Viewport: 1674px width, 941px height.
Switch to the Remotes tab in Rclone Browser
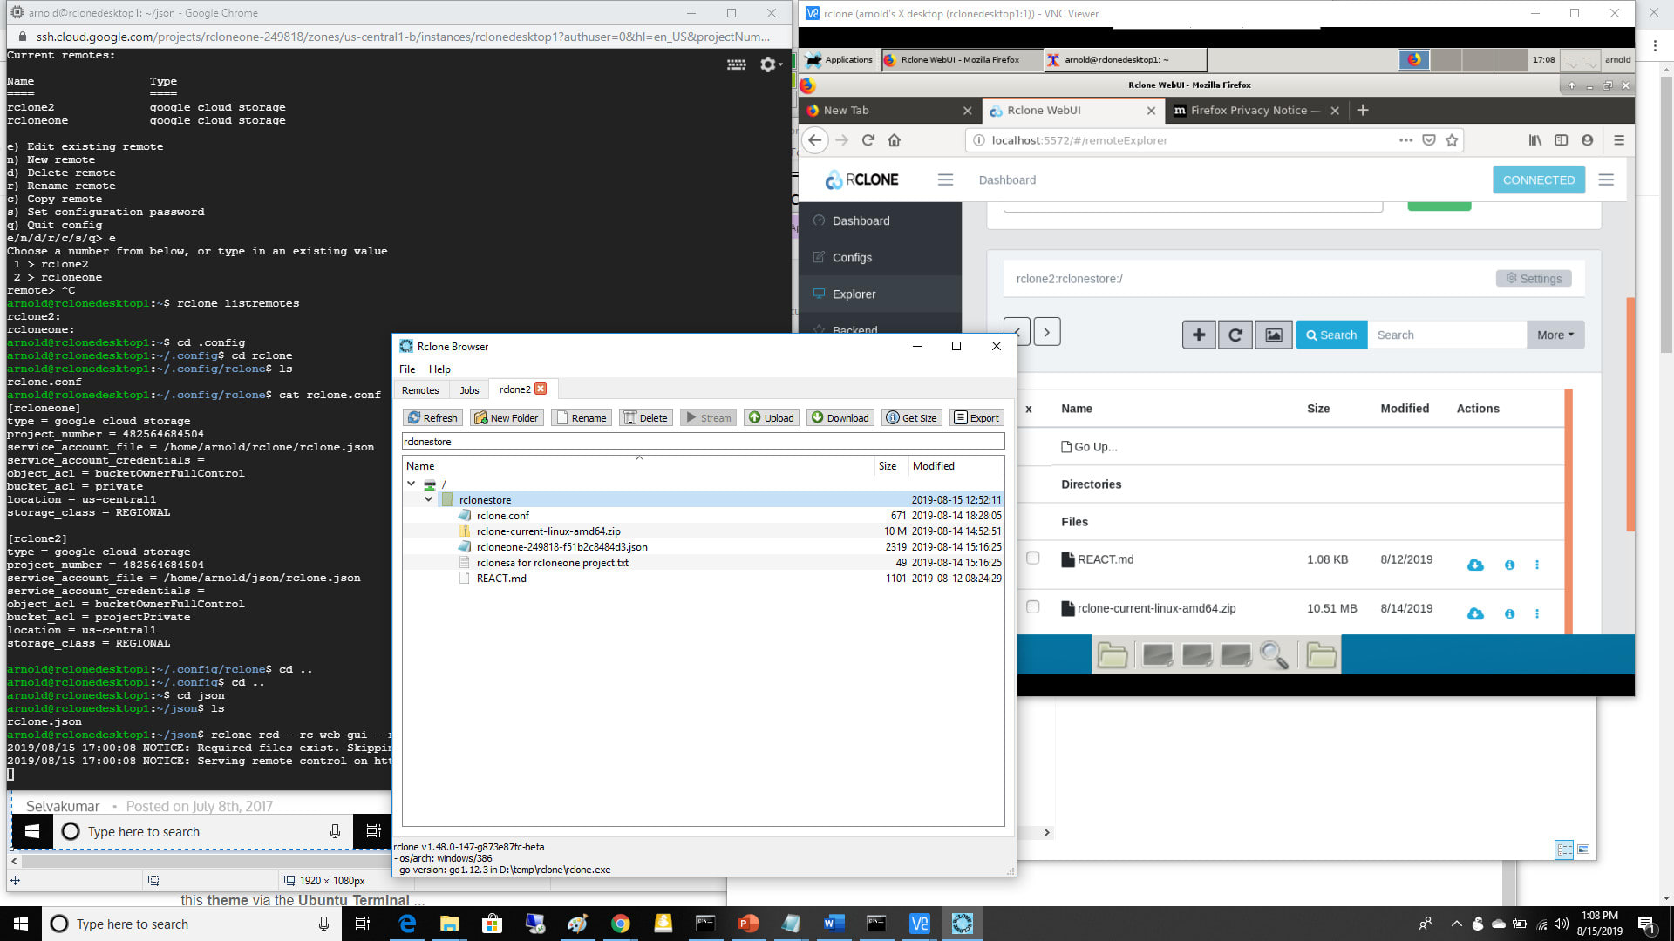pyautogui.click(x=420, y=390)
